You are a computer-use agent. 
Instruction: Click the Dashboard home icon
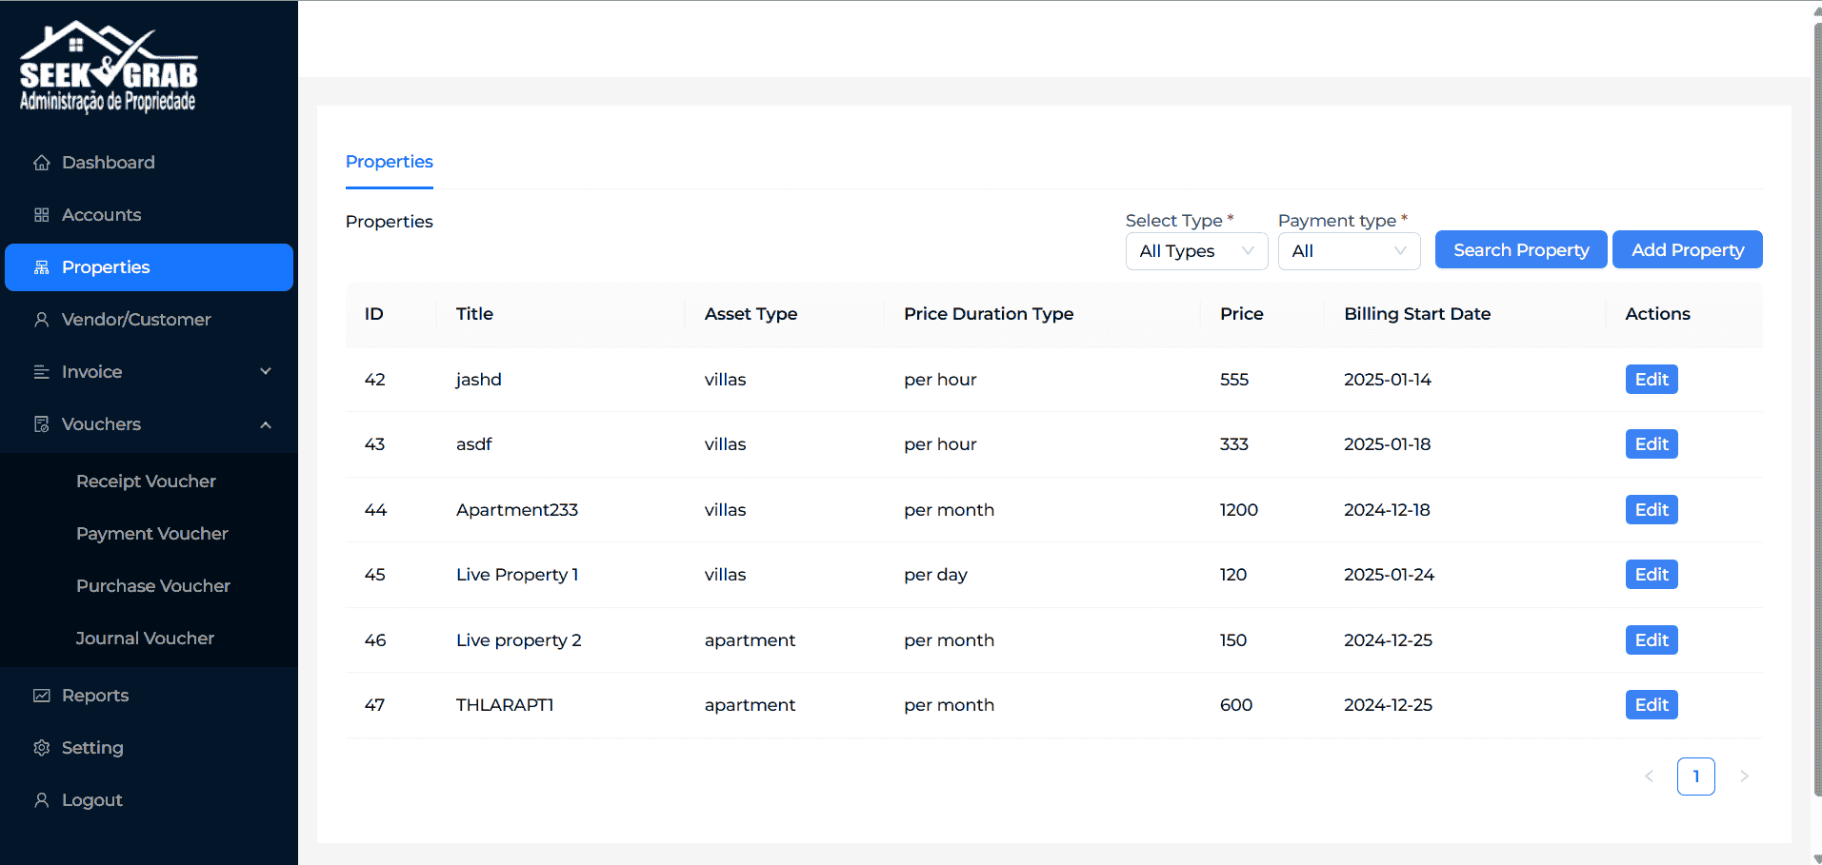41,163
